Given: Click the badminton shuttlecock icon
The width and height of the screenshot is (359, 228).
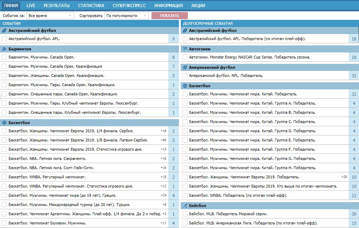Looking at the screenshot, I should click(x=4, y=49).
